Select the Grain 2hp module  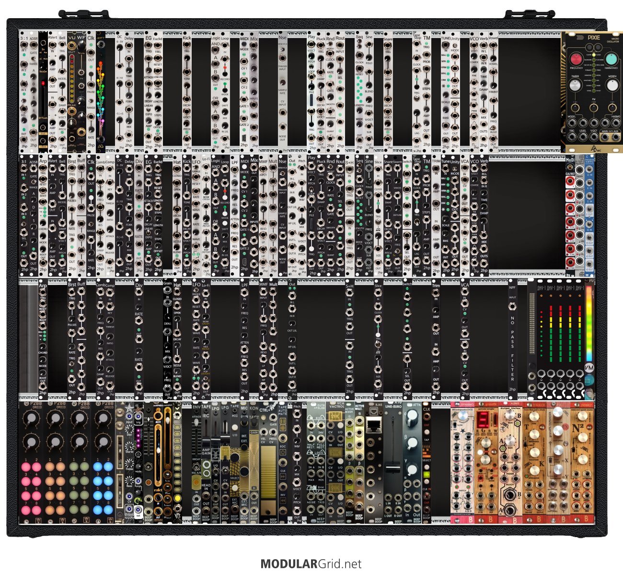pos(168,340)
